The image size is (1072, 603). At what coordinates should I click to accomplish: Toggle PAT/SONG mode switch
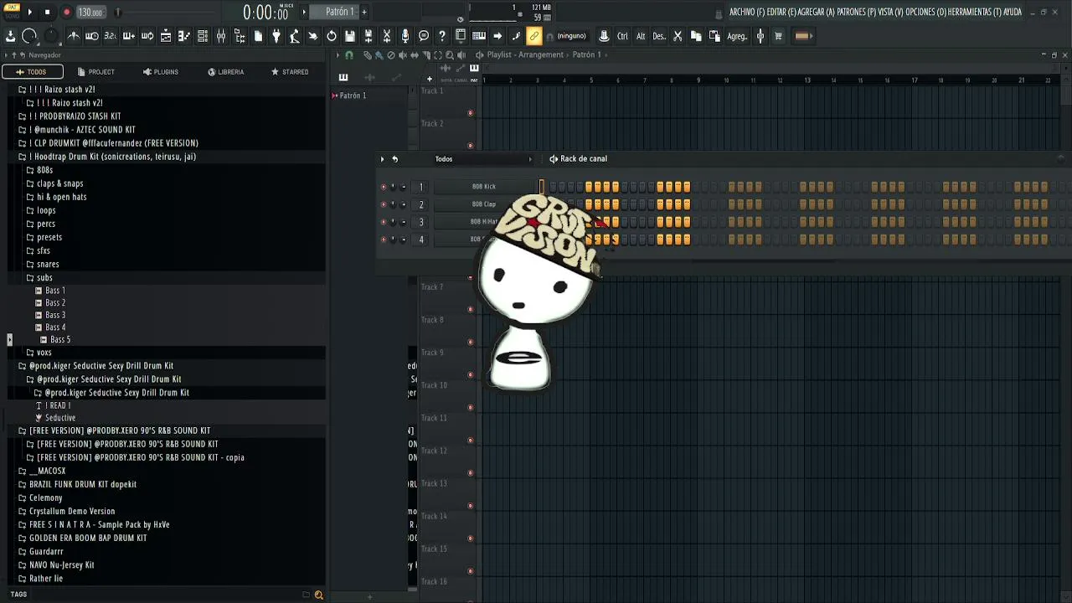tap(12, 11)
